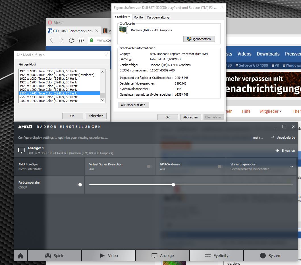Image resolution: width=301 pixels, height=265 pixels.
Task: Open Opera Speed Dial grid icon
Action: pos(81,40)
